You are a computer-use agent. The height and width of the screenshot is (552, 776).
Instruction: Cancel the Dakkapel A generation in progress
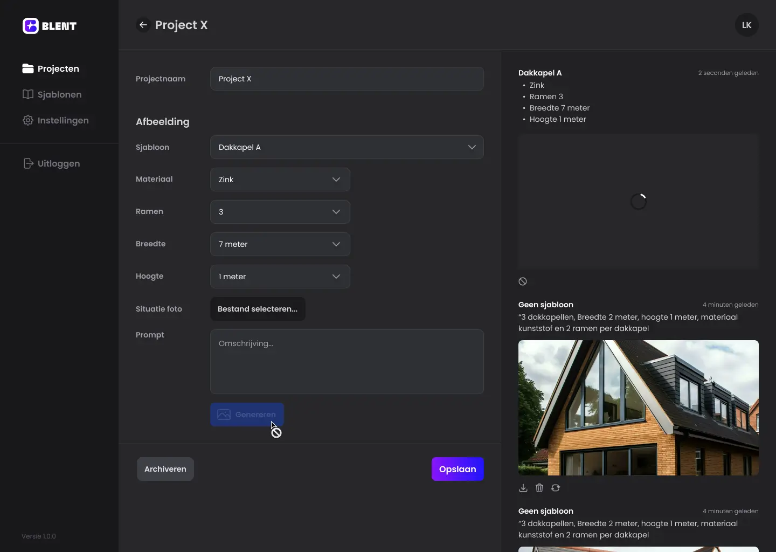point(523,281)
